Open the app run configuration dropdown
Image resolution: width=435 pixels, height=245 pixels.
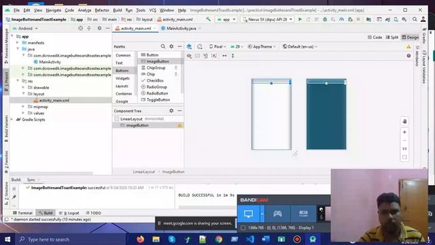(x=226, y=20)
